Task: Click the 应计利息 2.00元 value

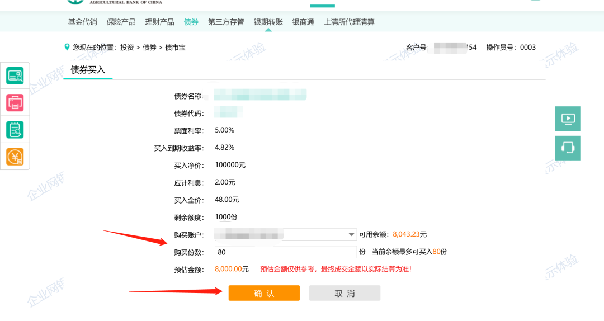Action: (x=225, y=182)
